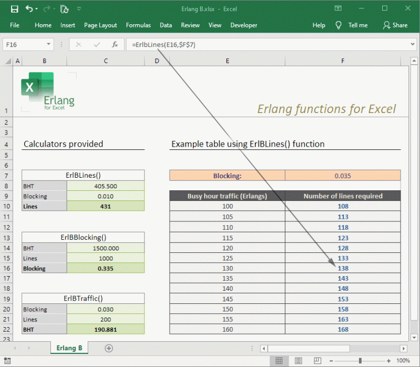Click the macro recording status bar icon
Image resolution: width=420 pixels, height=367 pixels.
(x=7, y=361)
